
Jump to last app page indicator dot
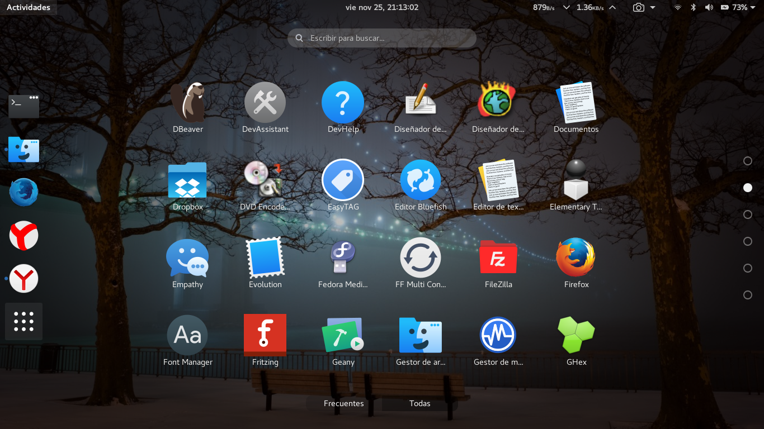pyautogui.click(x=748, y=295)
